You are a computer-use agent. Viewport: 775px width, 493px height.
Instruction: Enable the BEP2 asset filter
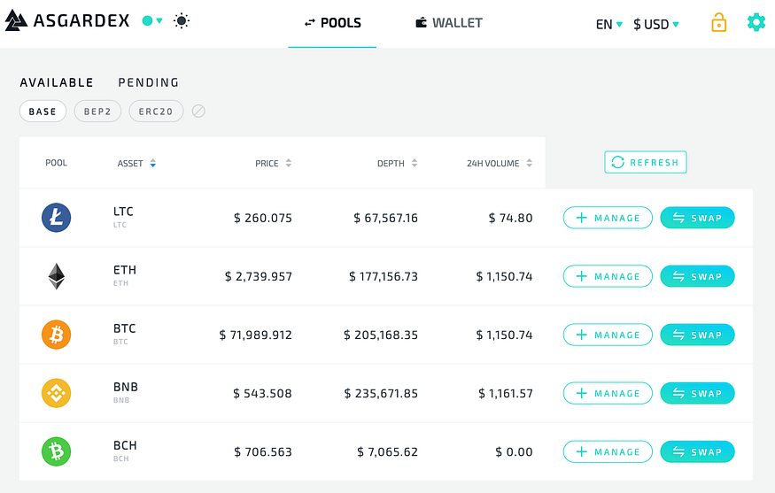[x=97, y=112]
